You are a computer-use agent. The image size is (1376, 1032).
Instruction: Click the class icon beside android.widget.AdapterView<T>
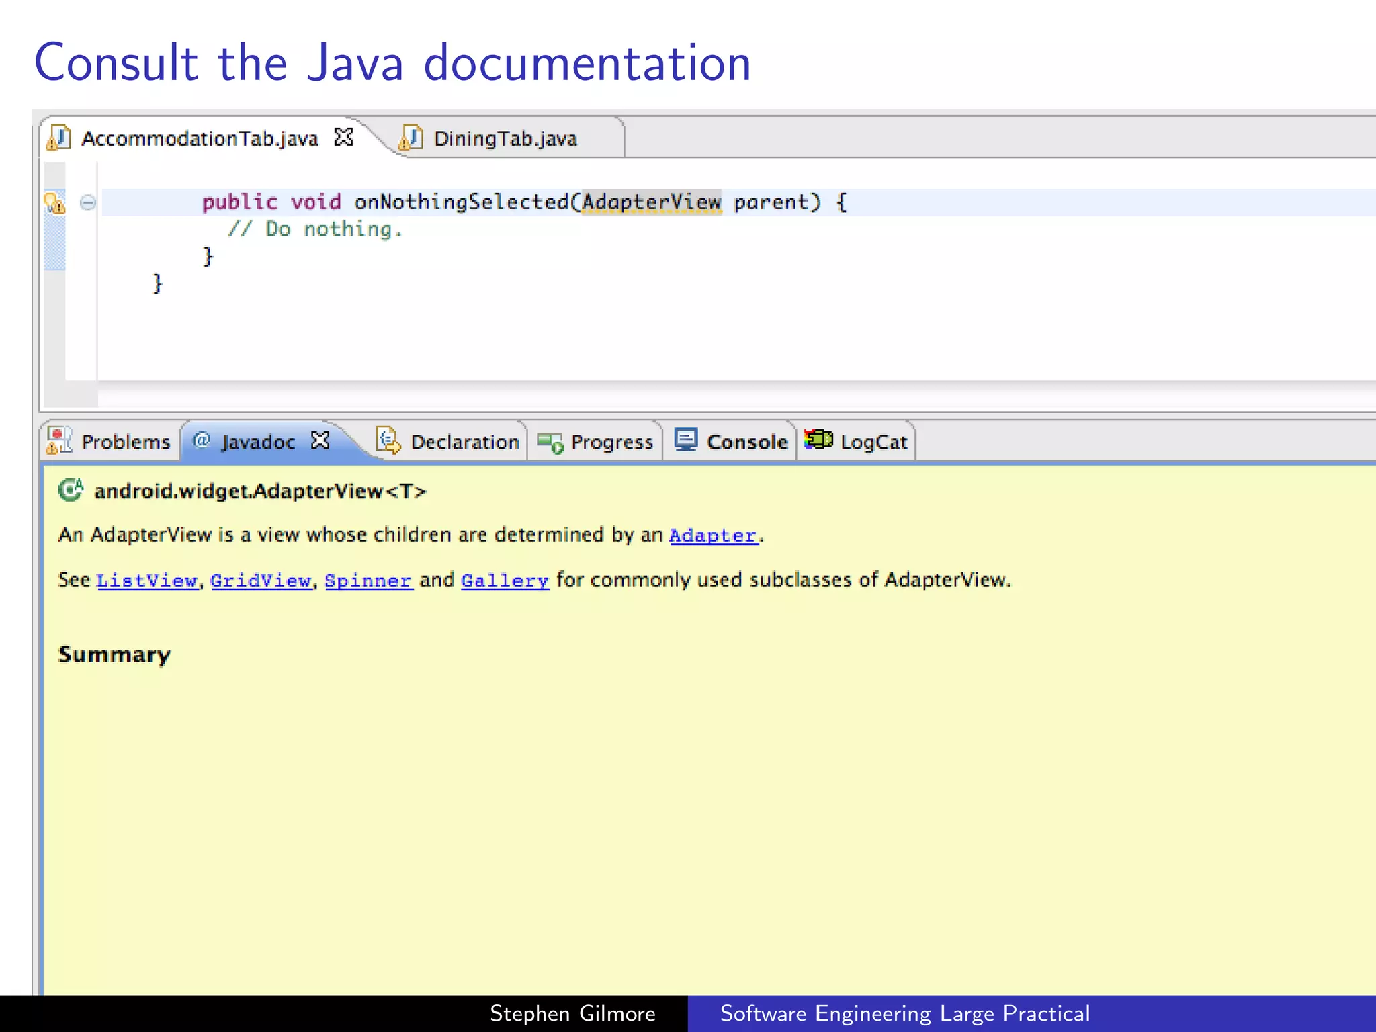click(71, 490)
